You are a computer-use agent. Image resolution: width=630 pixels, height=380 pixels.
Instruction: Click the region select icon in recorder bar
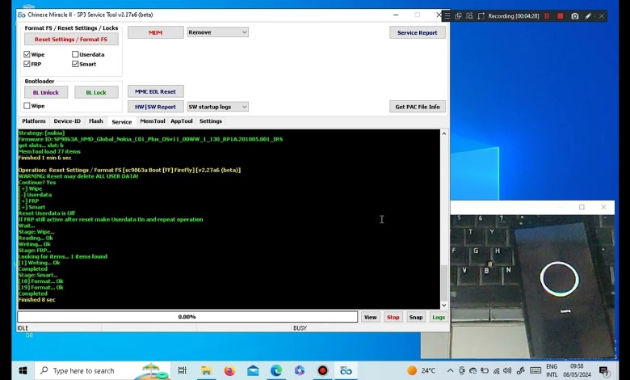point(458,16)
